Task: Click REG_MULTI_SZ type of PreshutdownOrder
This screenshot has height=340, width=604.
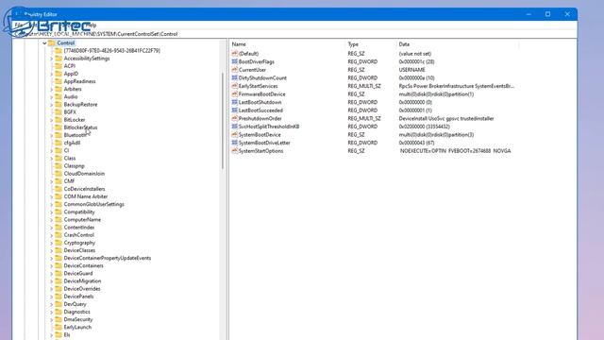Action: click(364, 118)
